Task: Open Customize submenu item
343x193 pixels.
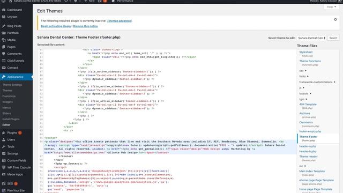Action: click(x=9, y=96)
